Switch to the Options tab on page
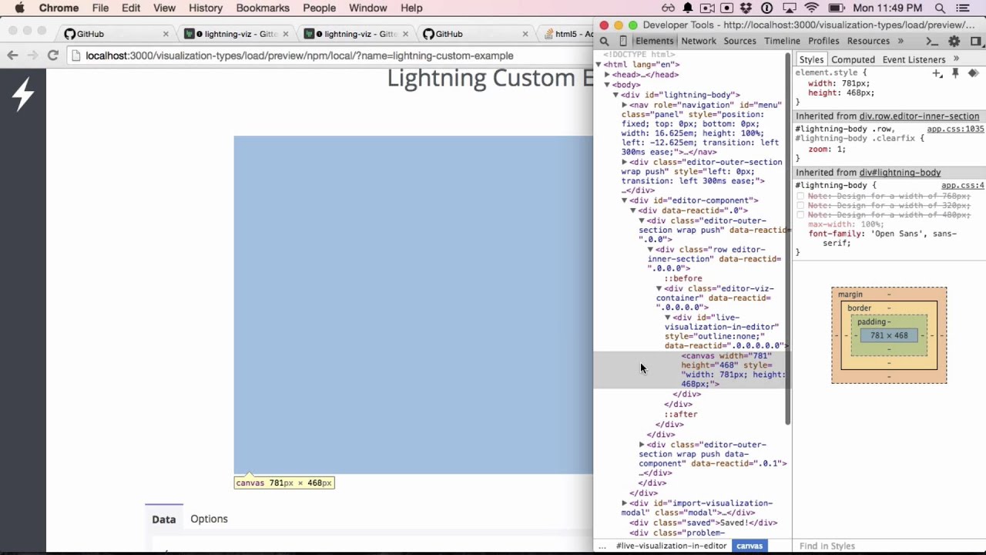This screenshot has width=986, height=555. click(x=209, y=519)
